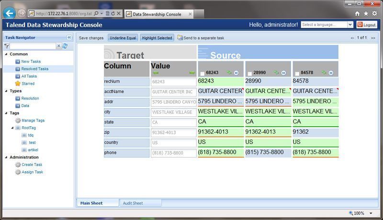Go to next page with >> arrow
The width and height of the screenshot is (383, 220).
pyautogui.click(x=373, y=38)
